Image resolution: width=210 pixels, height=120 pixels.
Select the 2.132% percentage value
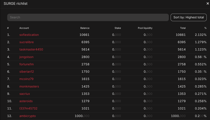click(201, 35)
